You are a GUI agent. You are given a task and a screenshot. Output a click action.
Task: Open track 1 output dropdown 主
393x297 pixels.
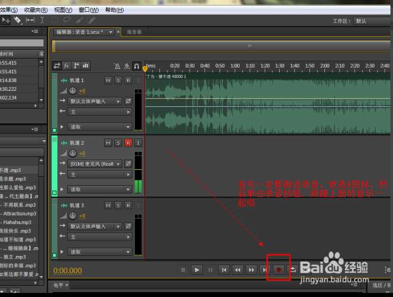[x=100, y=112]
